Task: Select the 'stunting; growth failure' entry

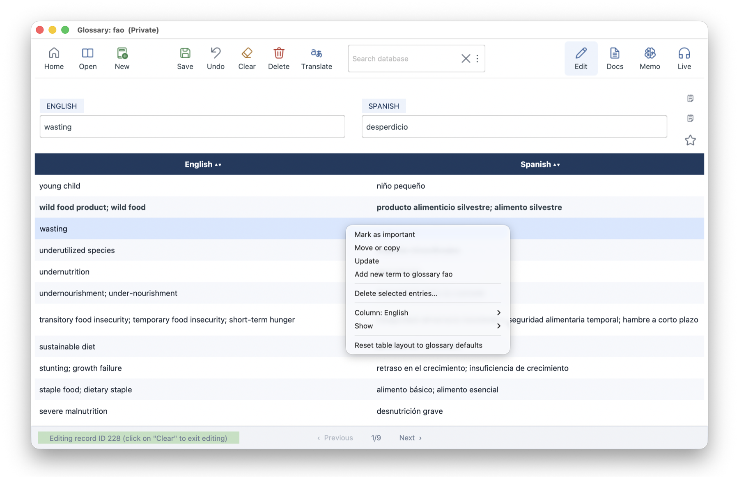Action: point(369,368)
